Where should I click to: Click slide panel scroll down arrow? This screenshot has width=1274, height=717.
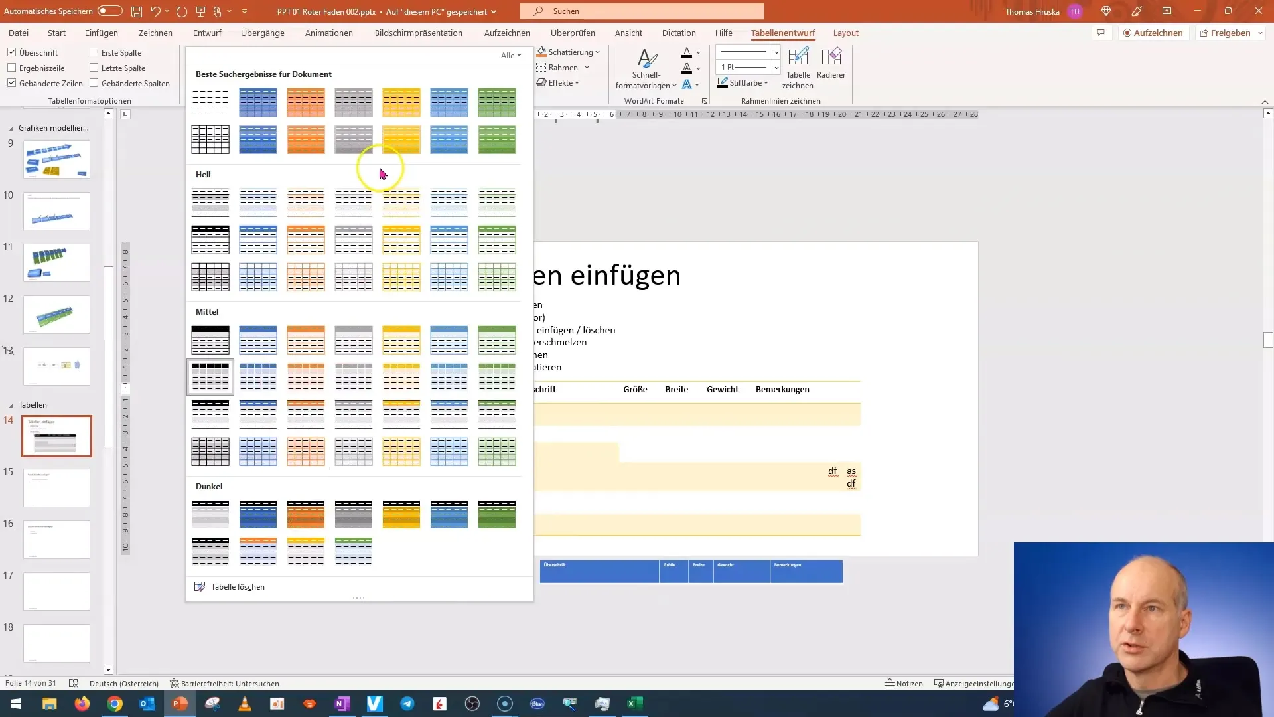[x=109, y=670]
